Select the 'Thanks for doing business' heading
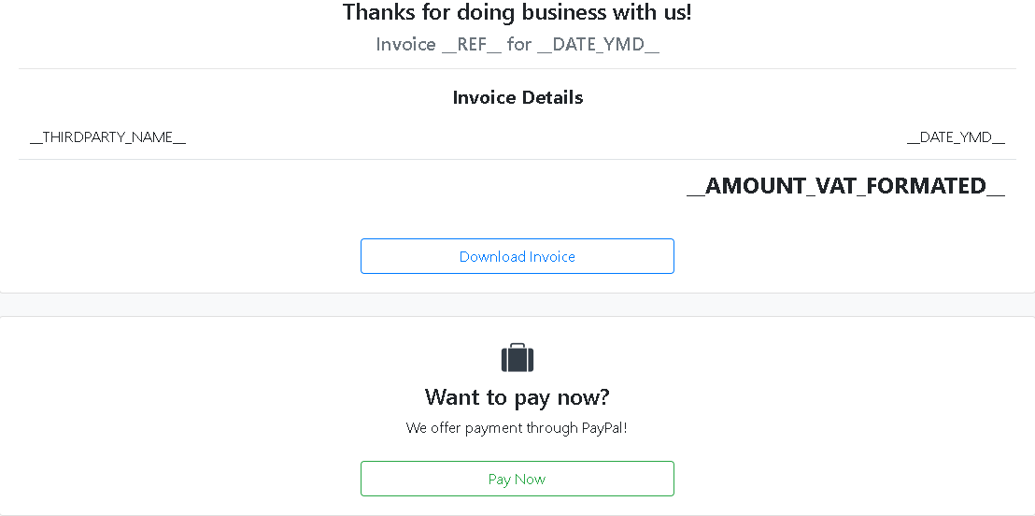 (x=517, y=12)
